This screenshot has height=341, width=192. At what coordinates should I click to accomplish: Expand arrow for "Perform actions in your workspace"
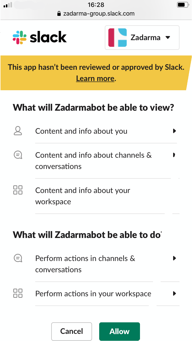[x=174, y=293]
